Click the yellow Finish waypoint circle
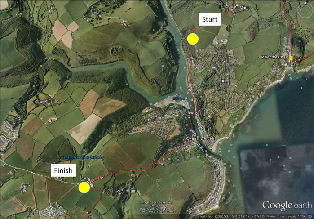Screen dimensions: 314x219 84,188
